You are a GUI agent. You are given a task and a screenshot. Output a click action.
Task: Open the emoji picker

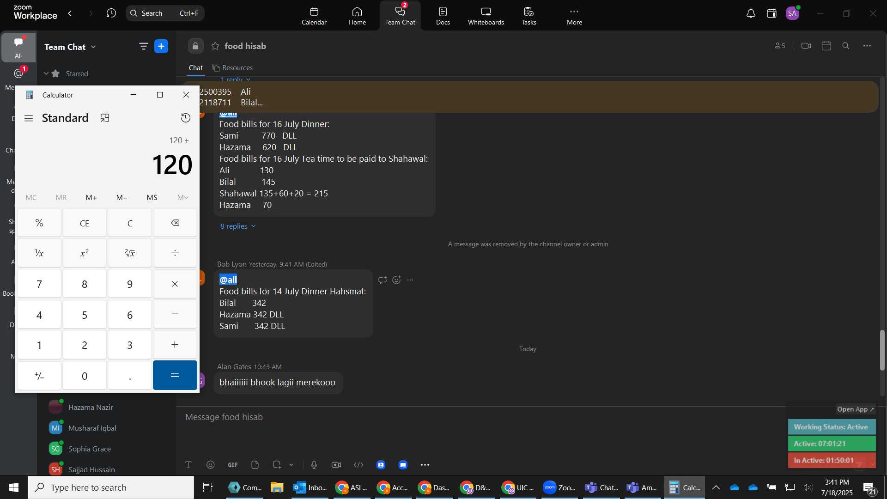211,465
